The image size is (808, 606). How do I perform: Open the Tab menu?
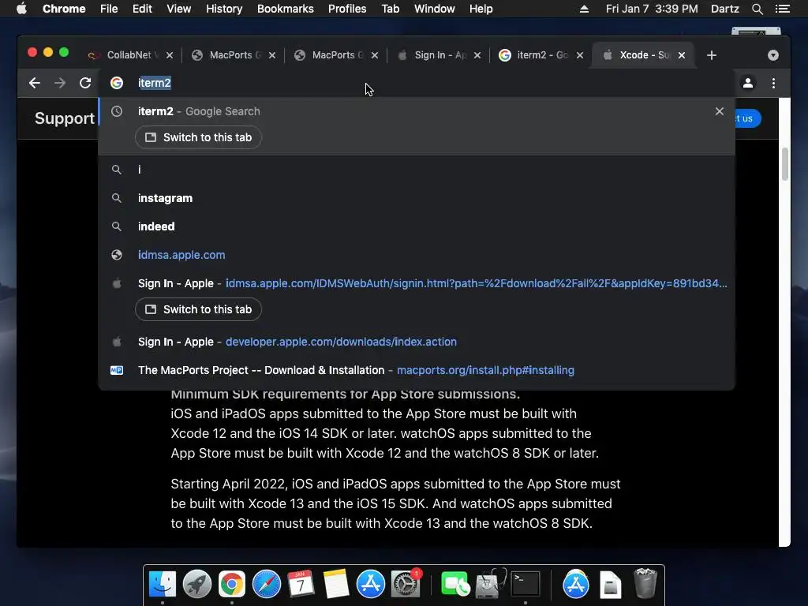point(390,9)
